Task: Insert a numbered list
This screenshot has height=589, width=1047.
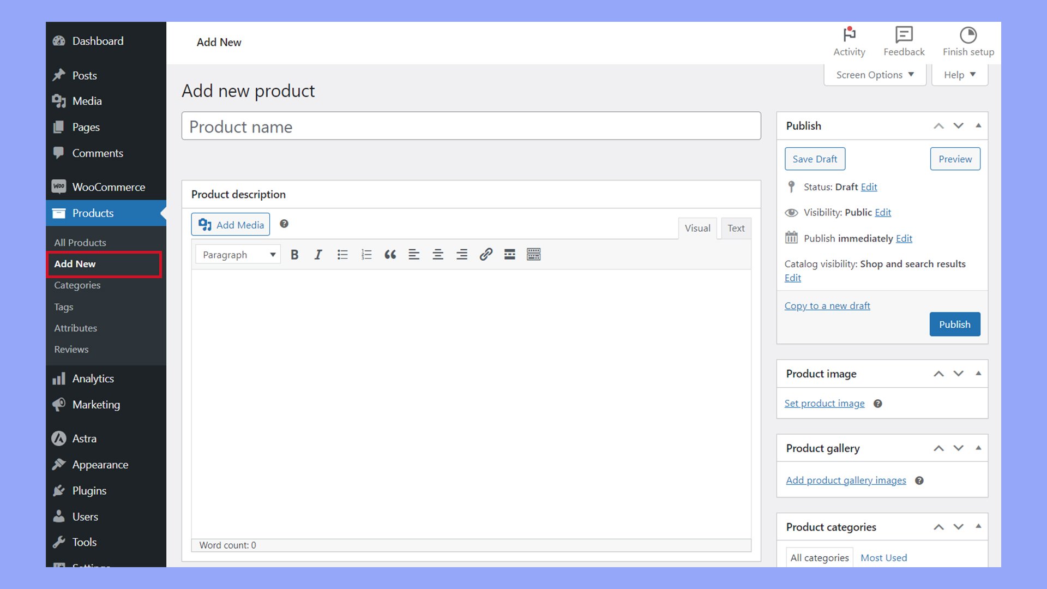Action: pos(366,255)
